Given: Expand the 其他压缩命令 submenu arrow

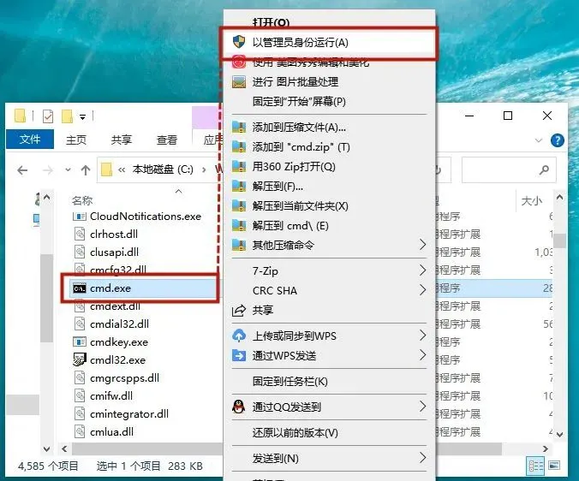Looking at the screenshot, I should click(423, 245).
